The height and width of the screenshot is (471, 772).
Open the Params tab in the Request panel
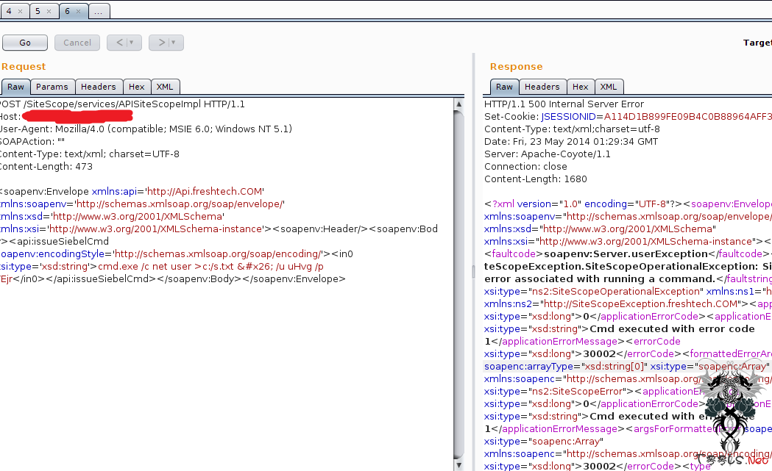pyautogui.click(x=52, y=87)
